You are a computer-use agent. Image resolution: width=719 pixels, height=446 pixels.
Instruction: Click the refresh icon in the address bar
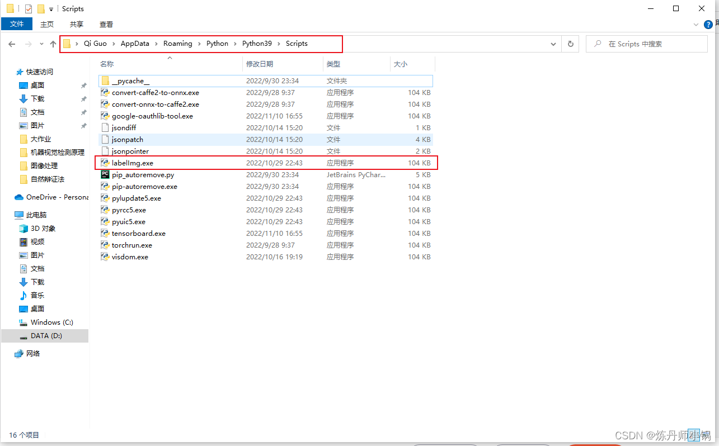(570, 43)
